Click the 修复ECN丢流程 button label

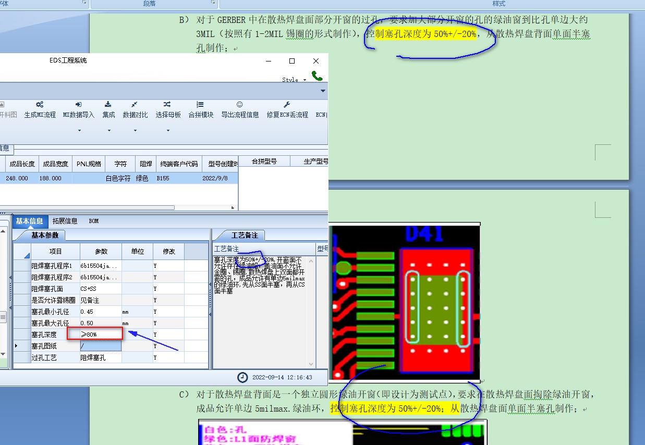tap(287, 115)
